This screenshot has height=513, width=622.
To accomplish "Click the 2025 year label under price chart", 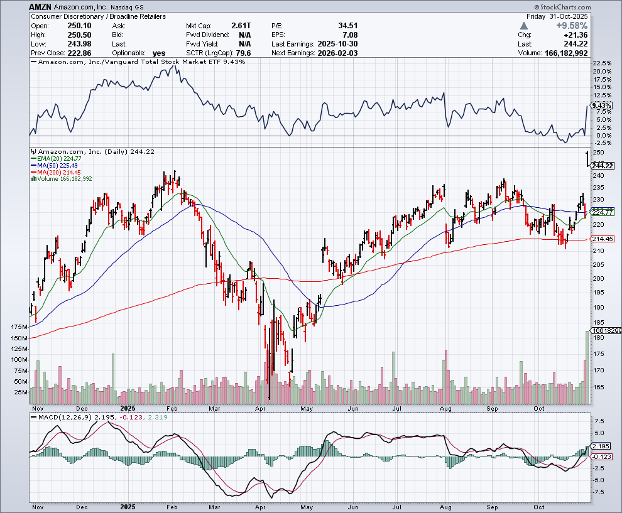I will tap(128, 408).
